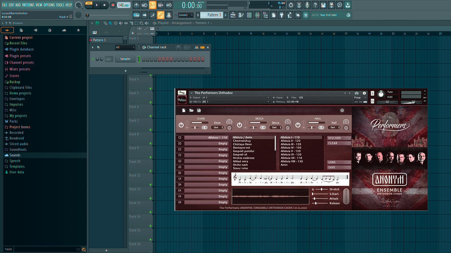Click the microphone recording icon
451x253 pixels.
point(307,5)
